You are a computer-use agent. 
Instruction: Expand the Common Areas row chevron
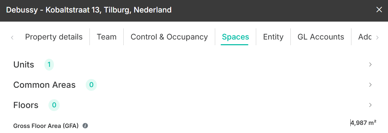(370, 85)
